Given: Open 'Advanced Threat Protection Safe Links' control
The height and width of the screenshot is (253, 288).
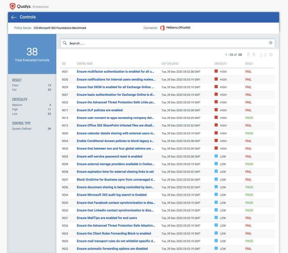Looking at the screenshot, I should pyautogui.click(x=116, y=102).
